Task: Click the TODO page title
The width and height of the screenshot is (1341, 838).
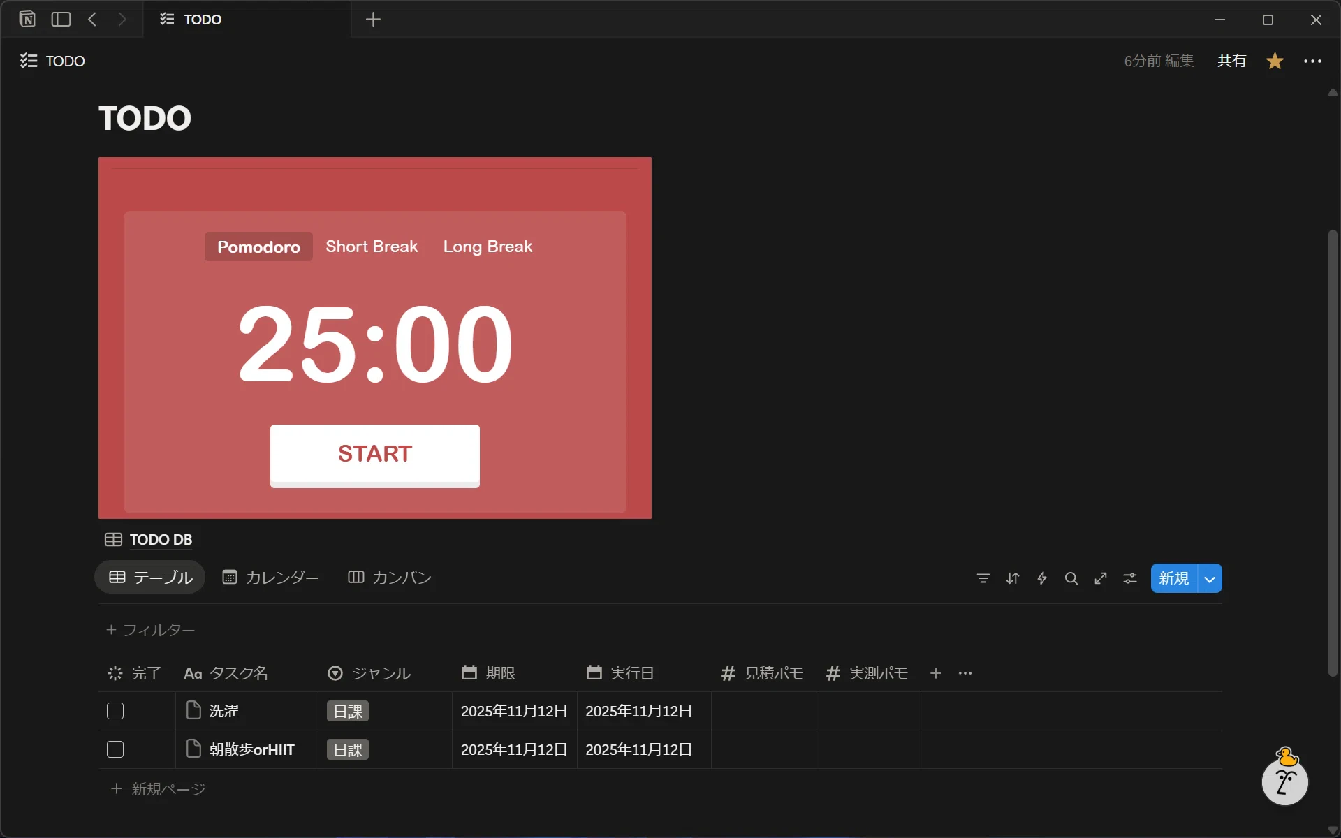Action: (x=145, y=118)
